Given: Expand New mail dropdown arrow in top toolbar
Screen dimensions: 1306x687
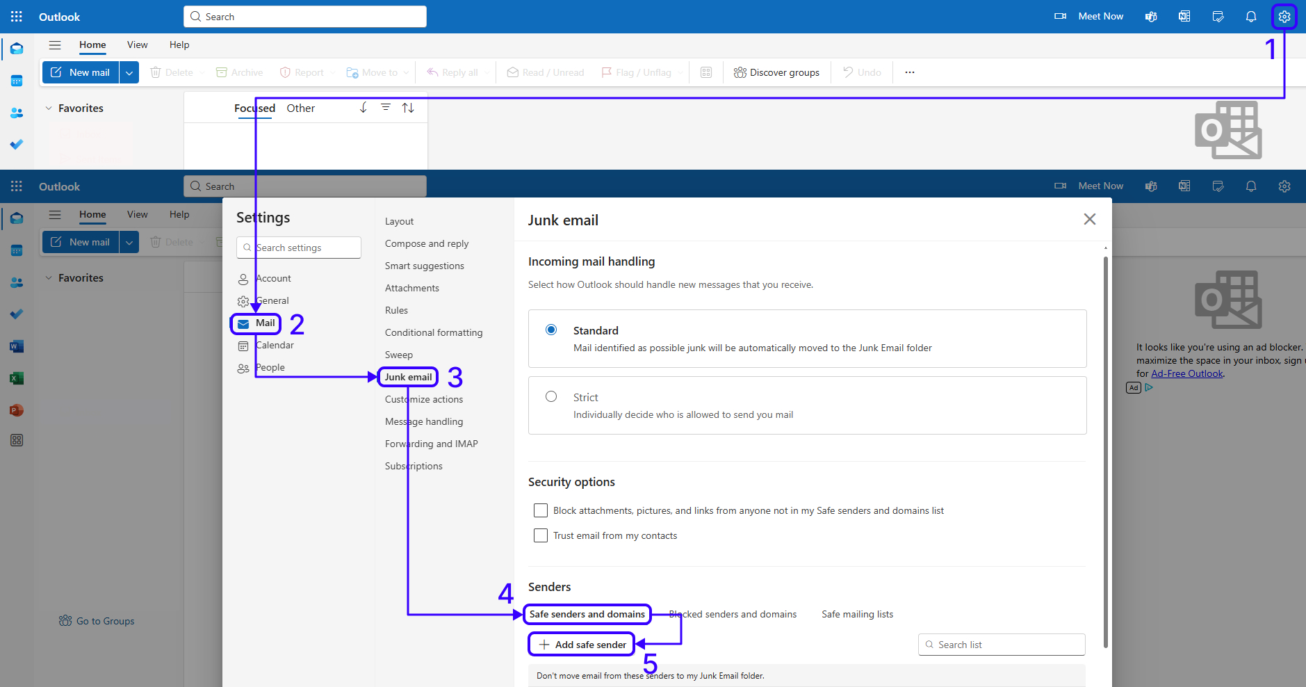Looking at the screenshot, I should tap(129, 72).
